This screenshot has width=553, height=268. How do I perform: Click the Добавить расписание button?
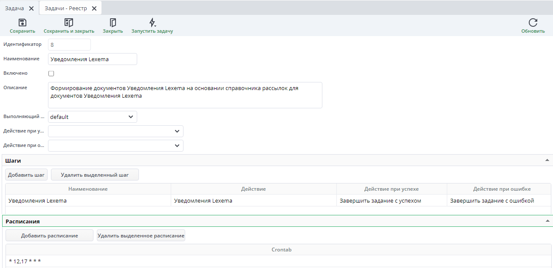49,235
